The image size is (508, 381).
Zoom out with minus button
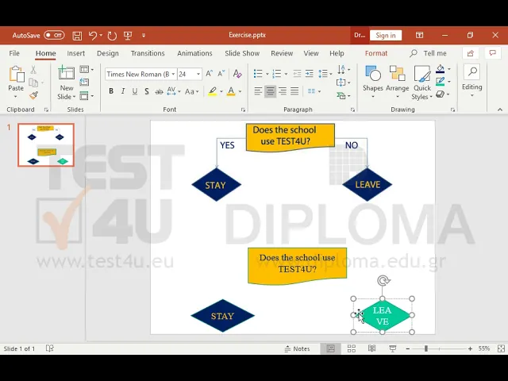click(408, 348)
